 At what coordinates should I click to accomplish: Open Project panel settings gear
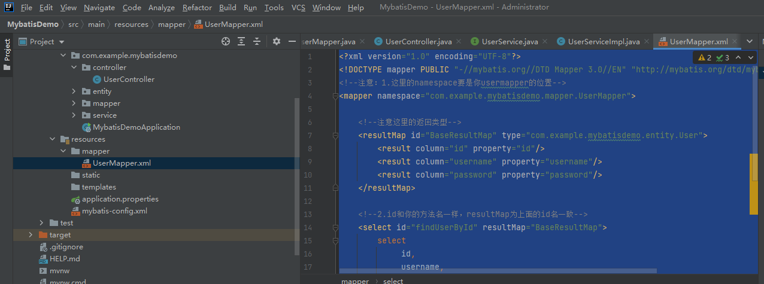pyautogui.click(x=276, y=41)
